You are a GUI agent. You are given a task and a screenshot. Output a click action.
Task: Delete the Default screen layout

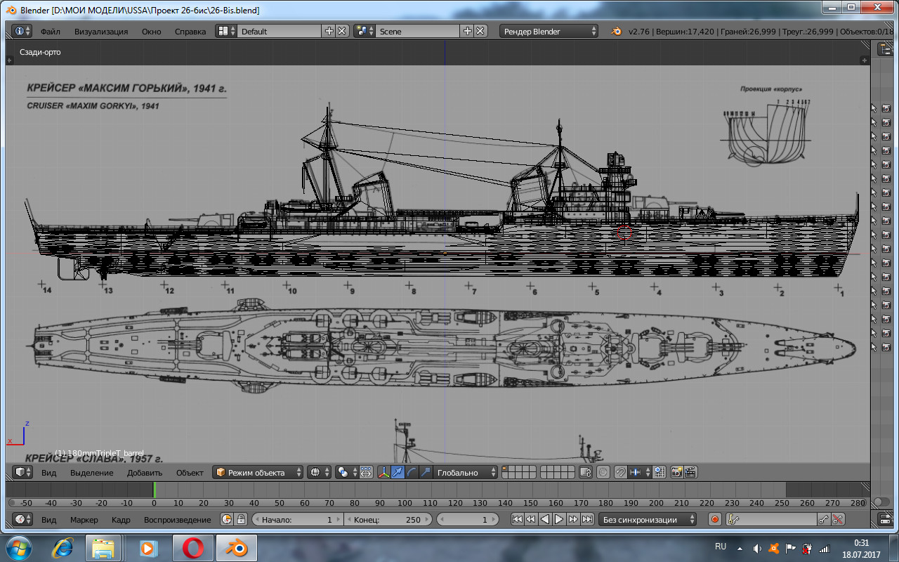coord(341,31)
